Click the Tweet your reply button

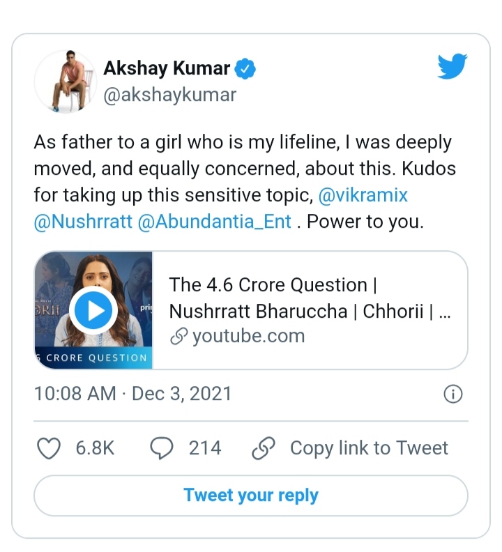251,496
